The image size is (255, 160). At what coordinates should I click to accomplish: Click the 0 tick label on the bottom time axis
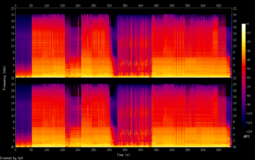(16, 150)
